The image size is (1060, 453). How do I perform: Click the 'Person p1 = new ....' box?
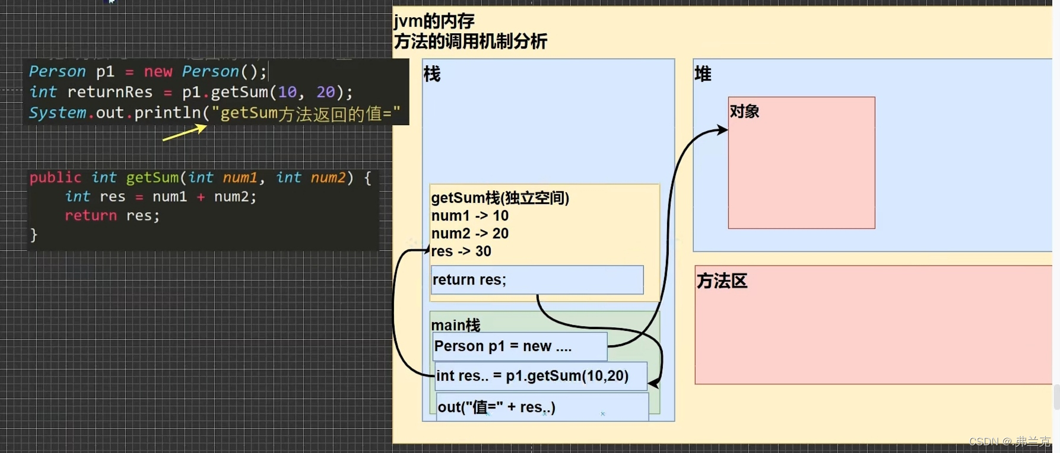tap(520, 346)
